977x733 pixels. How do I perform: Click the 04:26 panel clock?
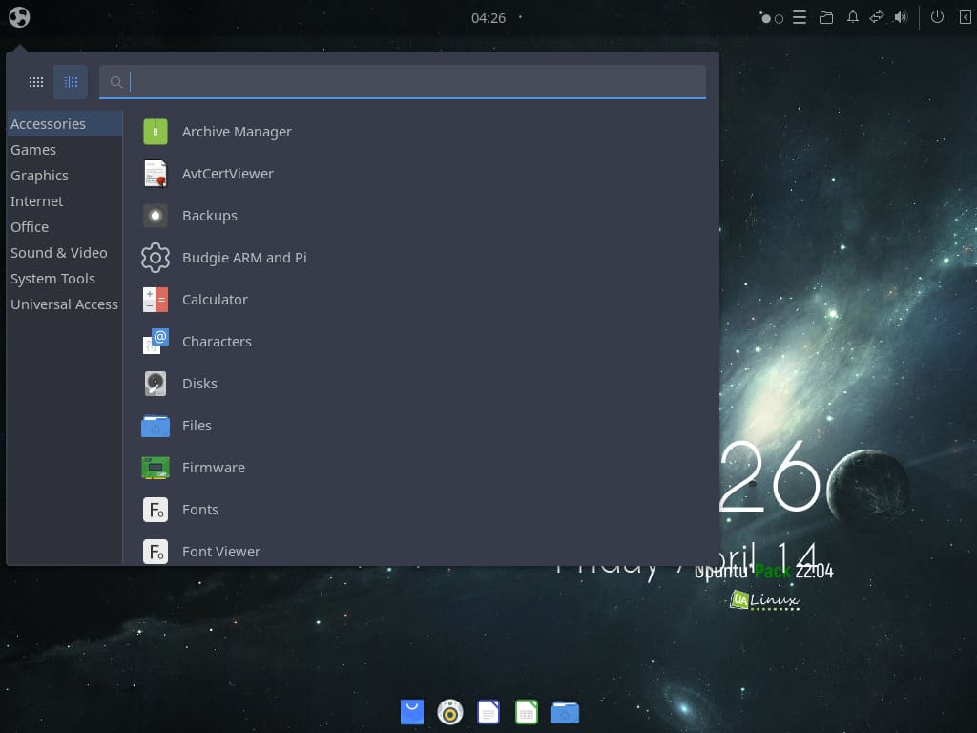click(x=488, y=18)
